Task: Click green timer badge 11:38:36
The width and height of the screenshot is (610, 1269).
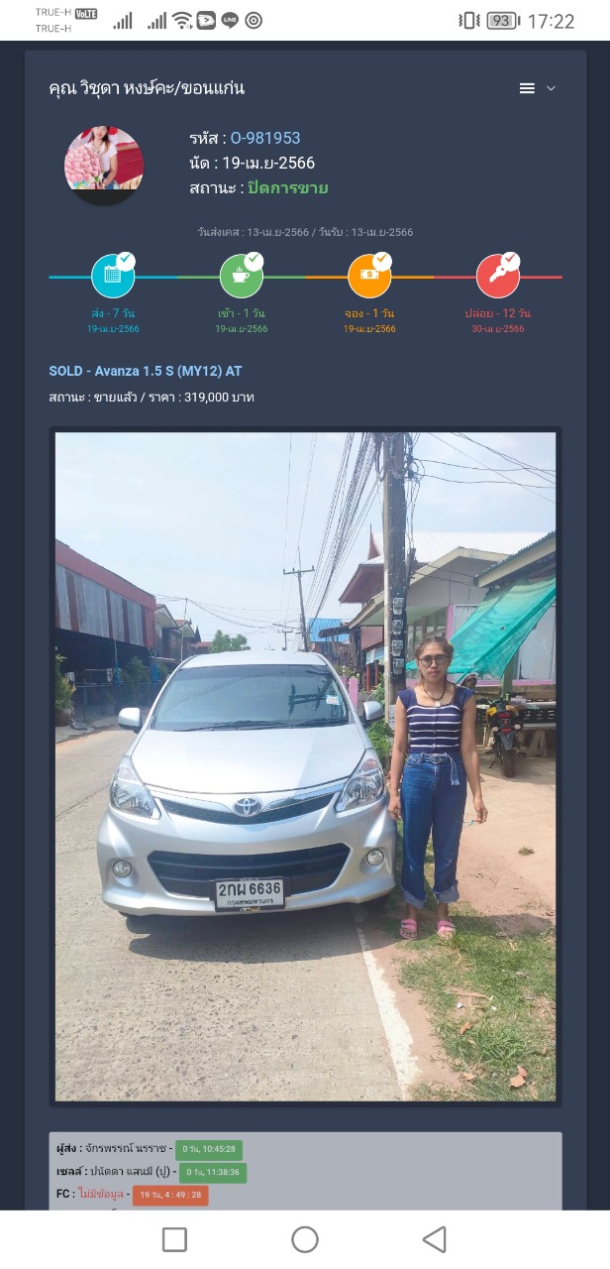Action: (213, 1173)
